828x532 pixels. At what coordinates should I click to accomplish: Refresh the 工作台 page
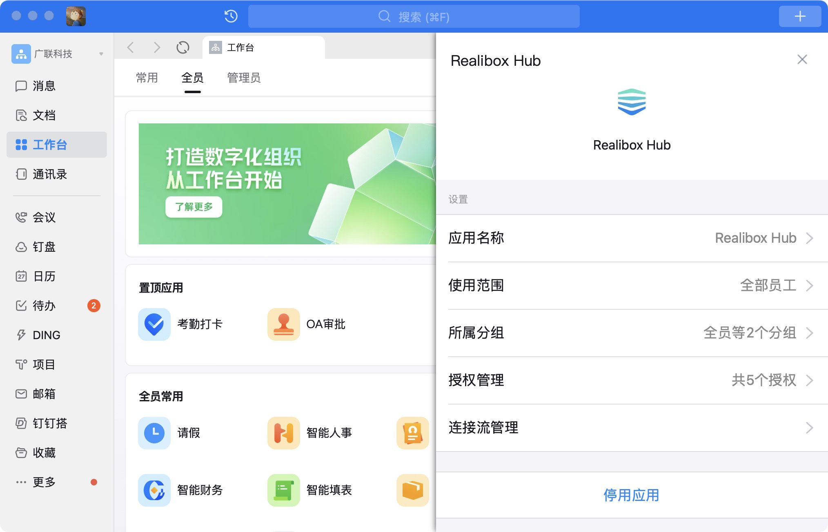[183, 47]
